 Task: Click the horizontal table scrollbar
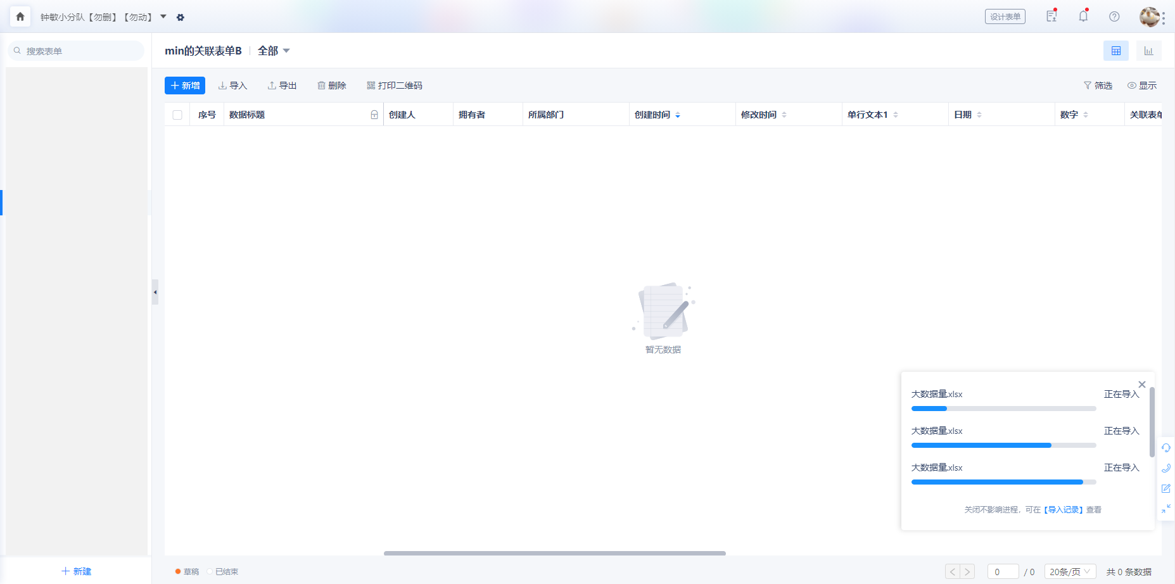click(555, 553)
